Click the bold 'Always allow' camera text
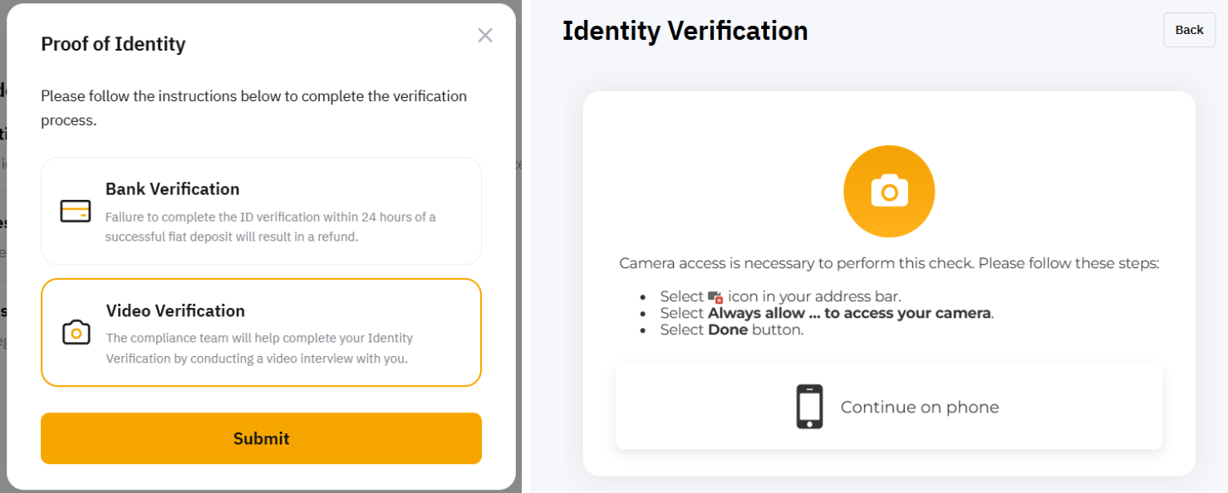The height and width of the screenshot is (493, 1228). (849, 314)
